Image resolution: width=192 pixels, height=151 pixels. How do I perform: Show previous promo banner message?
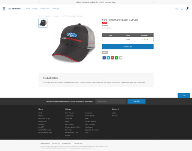39,2
